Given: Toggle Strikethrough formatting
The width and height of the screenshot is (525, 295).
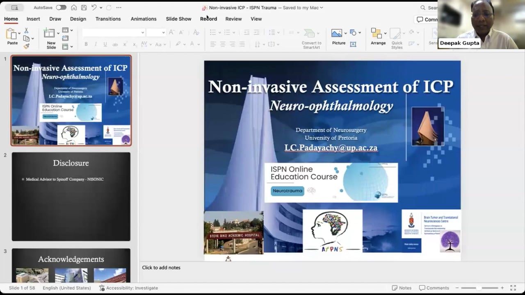Looking at the screenshot, I should click(115, 44).
